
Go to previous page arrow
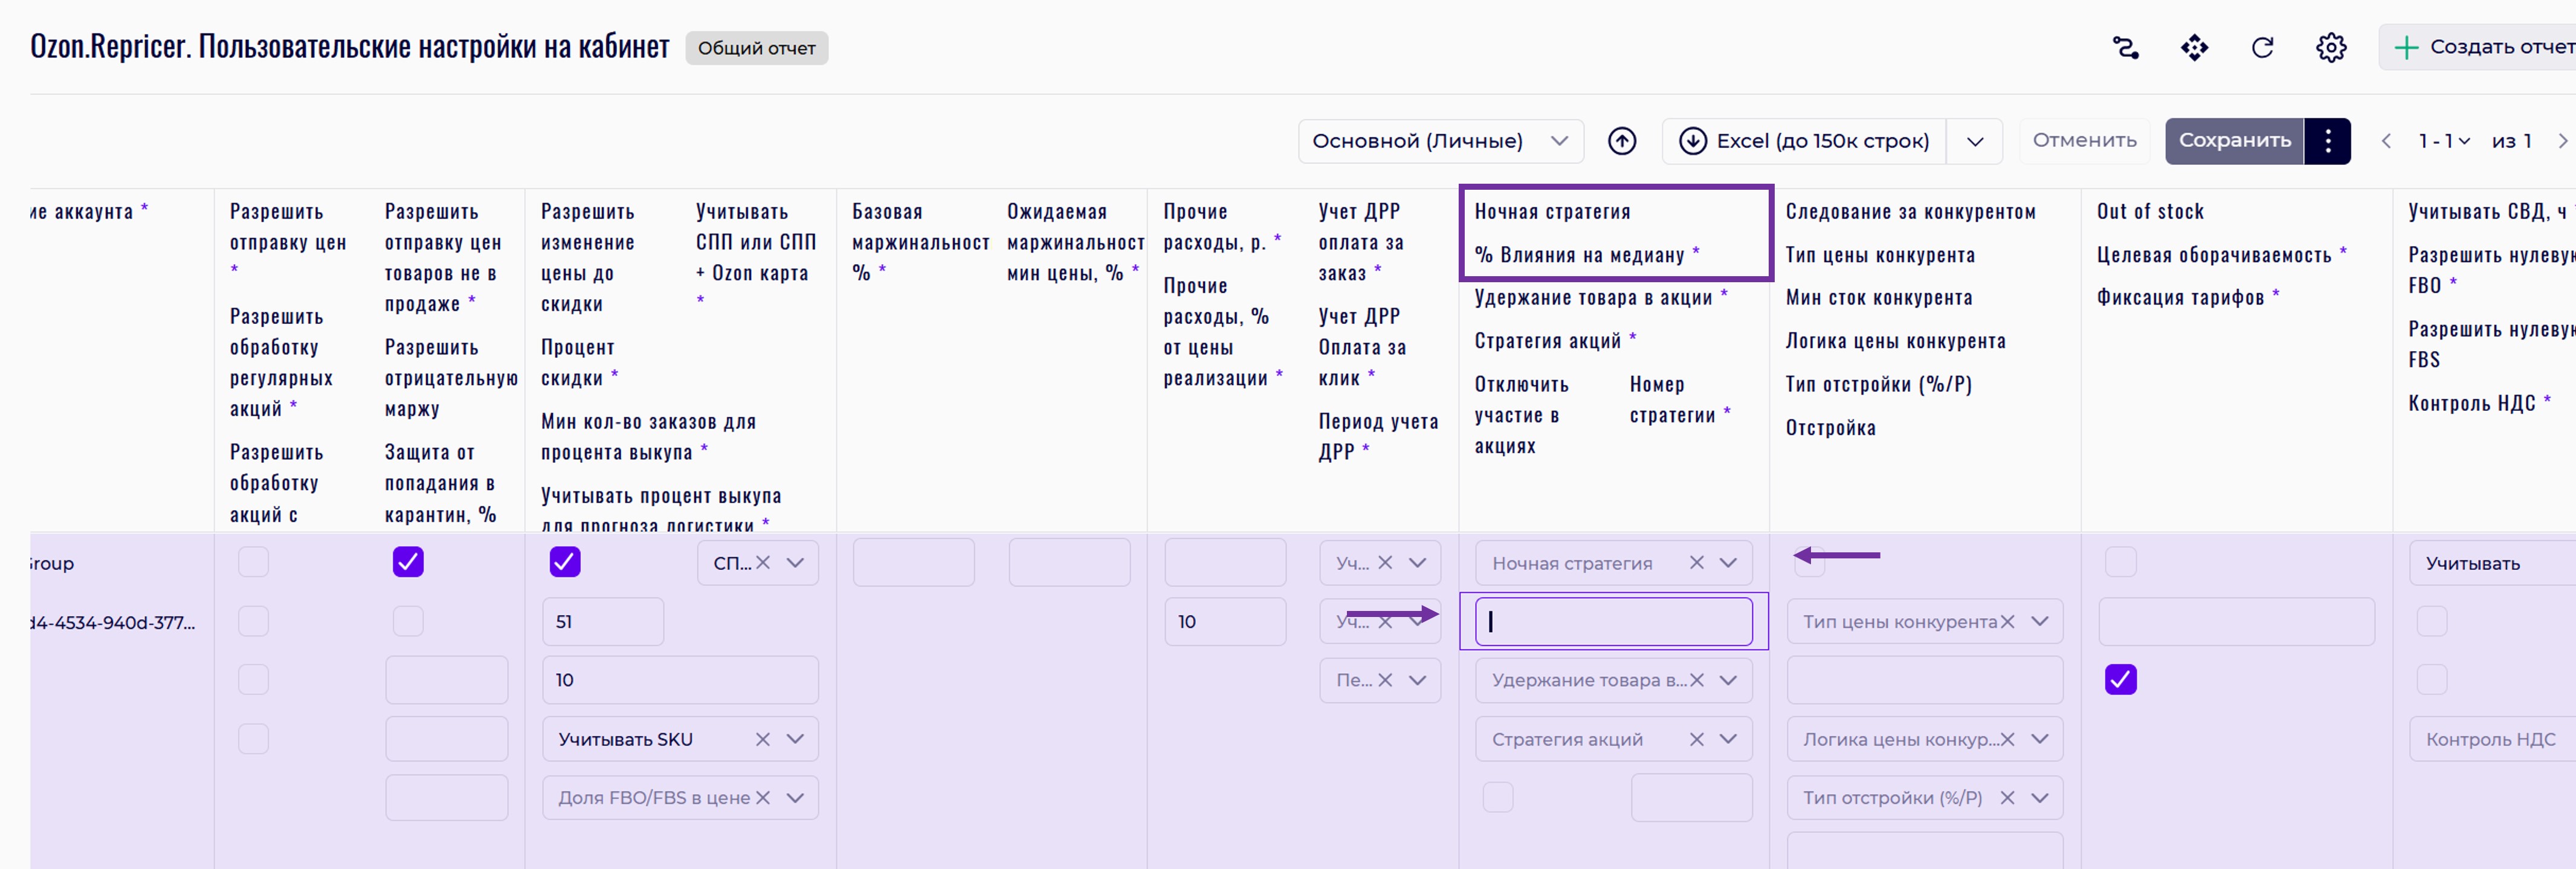(2386, 141)
